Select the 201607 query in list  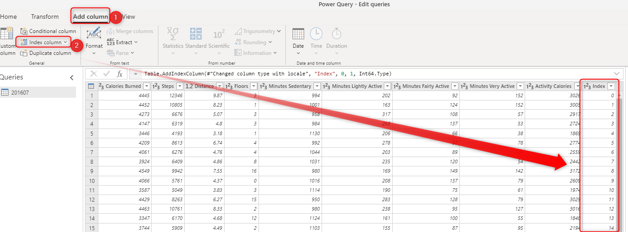point(21,92)
